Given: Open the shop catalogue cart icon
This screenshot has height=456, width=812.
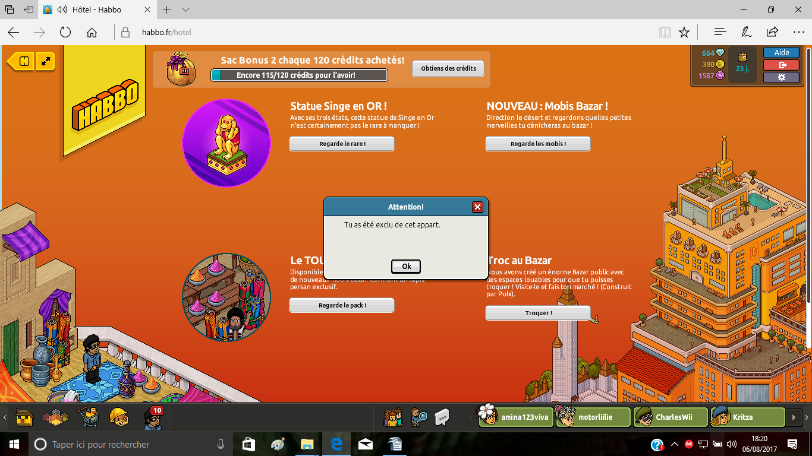Looking at the screenshot, I should [x=89, y=417].
